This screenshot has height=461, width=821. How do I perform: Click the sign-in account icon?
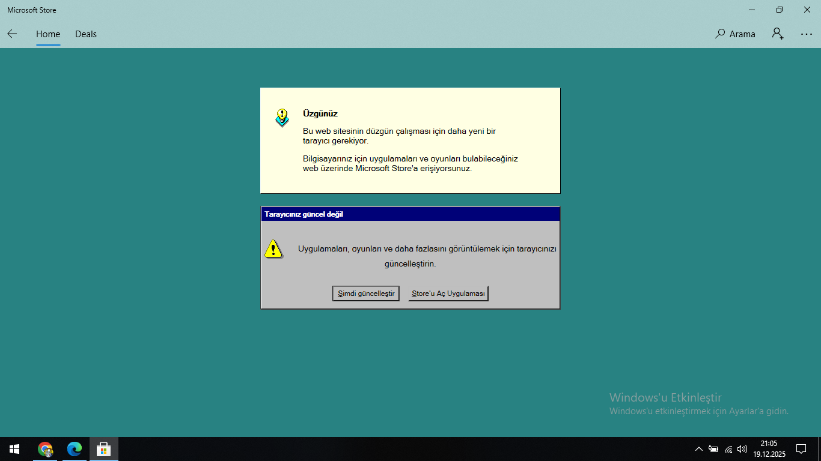coord(778,34)
